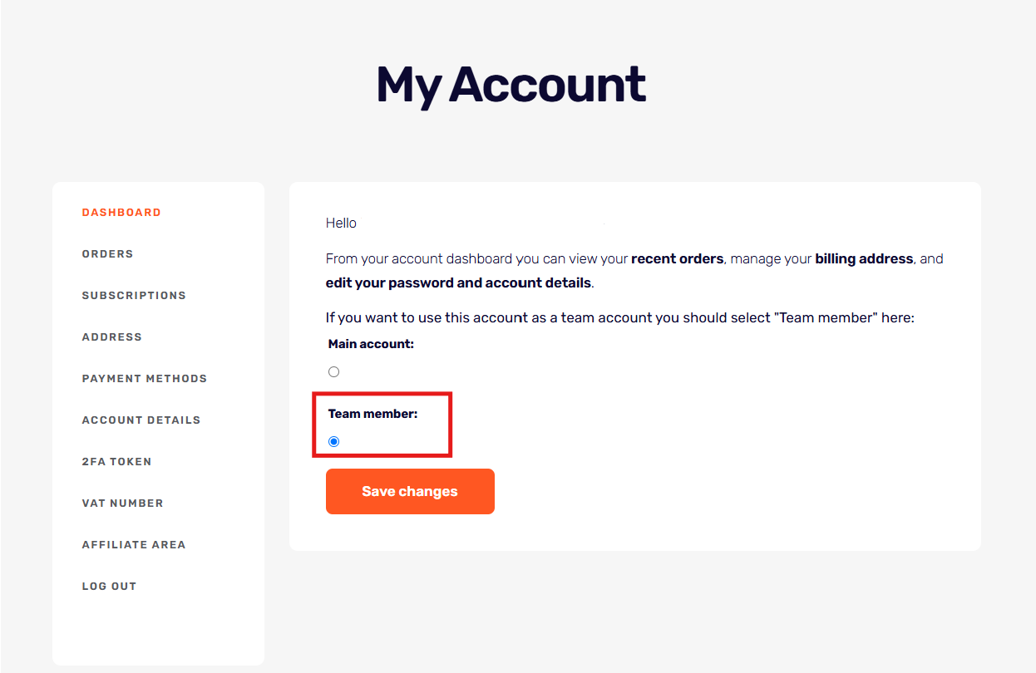Select the Team member radio button
Screen dimensions: 1036x673
334,442
